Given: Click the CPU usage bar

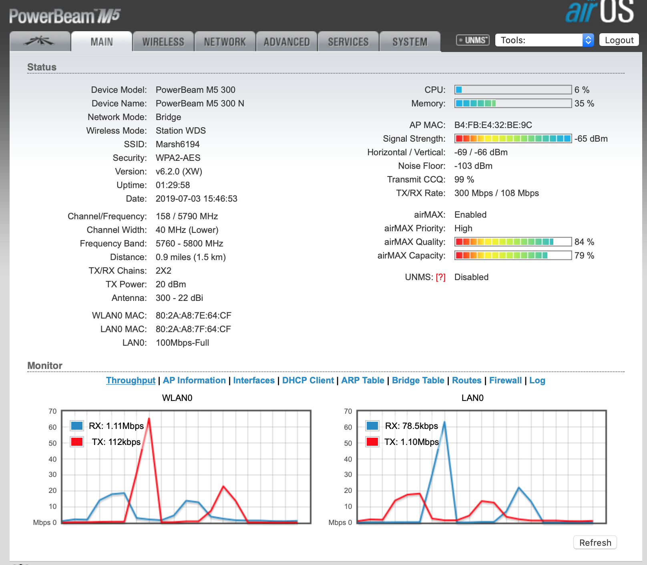Looking at the screenshot, I should [x=513, y=90].
